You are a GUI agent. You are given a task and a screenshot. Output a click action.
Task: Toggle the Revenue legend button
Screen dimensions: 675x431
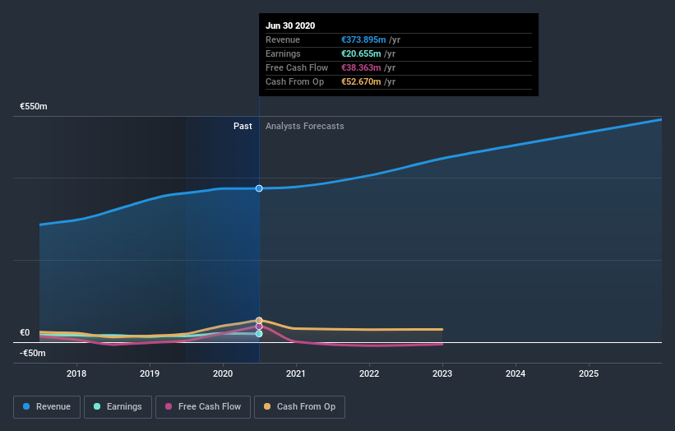(47, 407)
